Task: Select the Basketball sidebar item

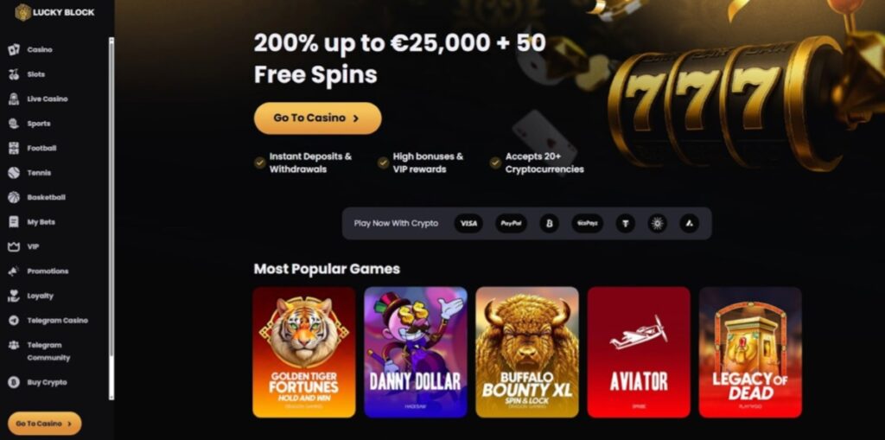Action: pyautogui.click(x=47, y=197)
